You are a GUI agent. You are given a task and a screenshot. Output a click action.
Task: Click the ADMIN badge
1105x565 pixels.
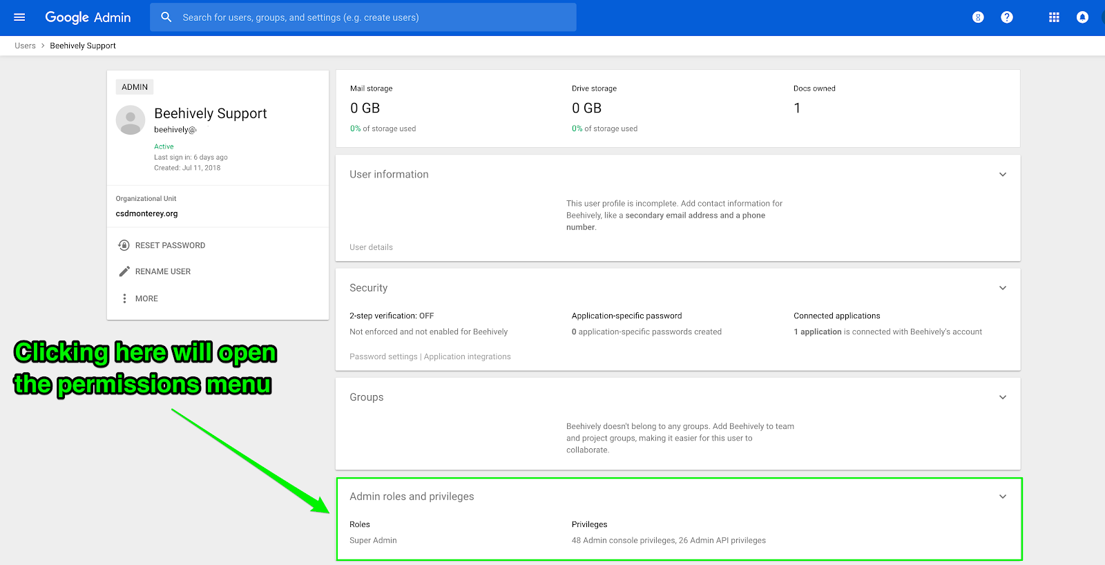pyautogui.click(x=135, y=87)
